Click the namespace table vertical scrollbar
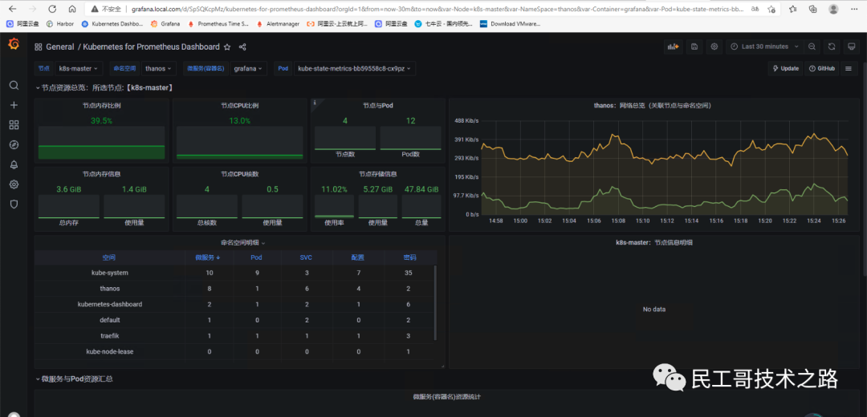 pos(435,302)
